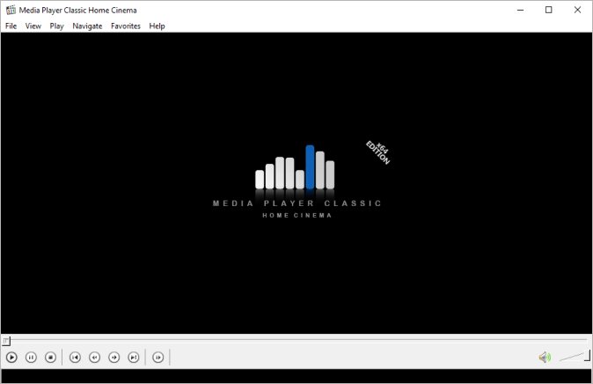Stop playback with the Stop button
Image resolution: width=593 pixels, height=384 pixels.
click(50, 357)
